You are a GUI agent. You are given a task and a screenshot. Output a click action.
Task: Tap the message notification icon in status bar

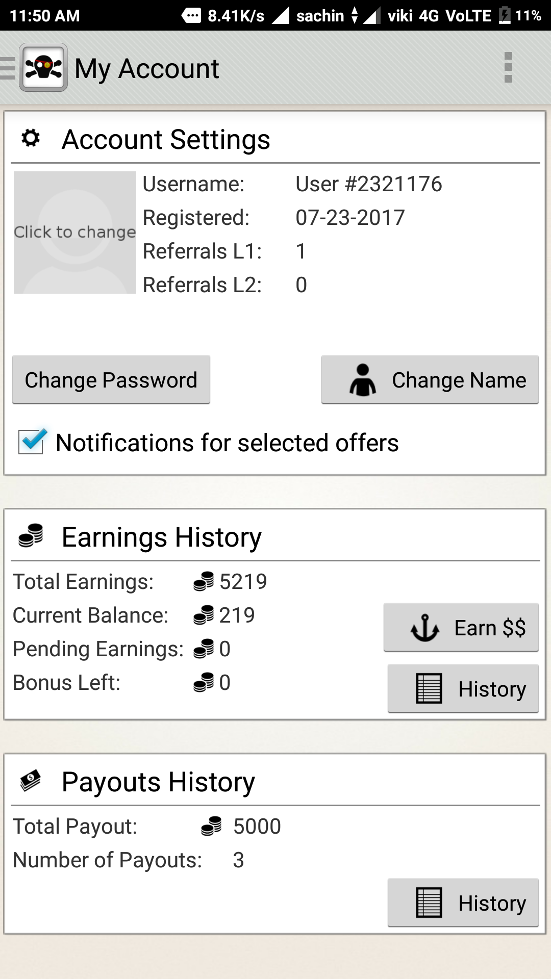191,15
